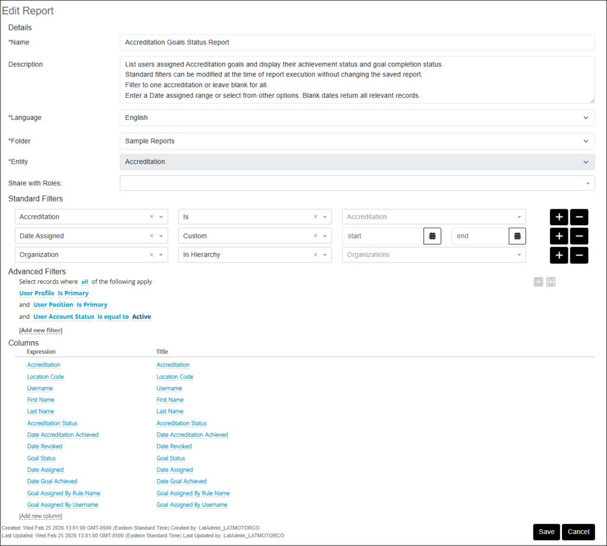Viewport: 607px width, 546px height.
Task: Click the Add new filter link
Action: click(41, 330)
